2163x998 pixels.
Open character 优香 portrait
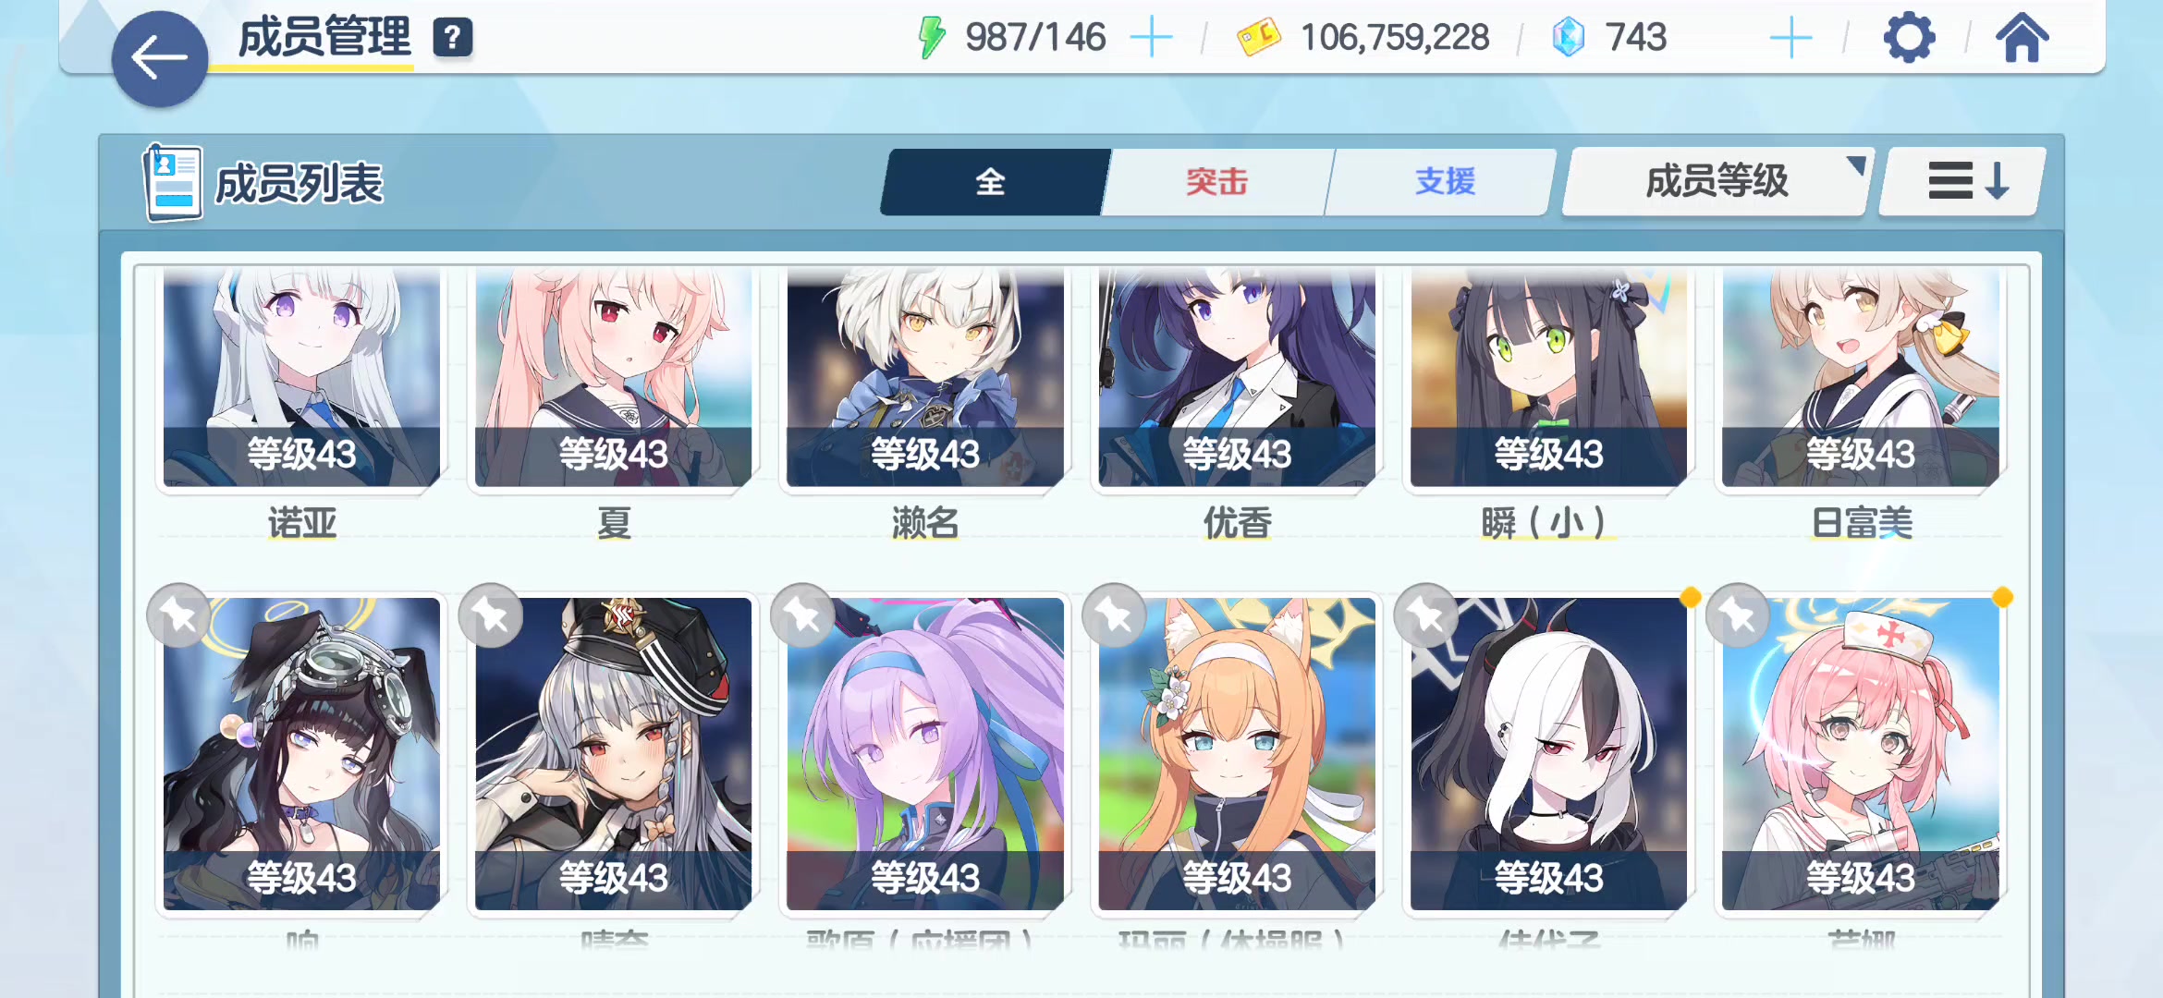click(x=1237, y=378)
